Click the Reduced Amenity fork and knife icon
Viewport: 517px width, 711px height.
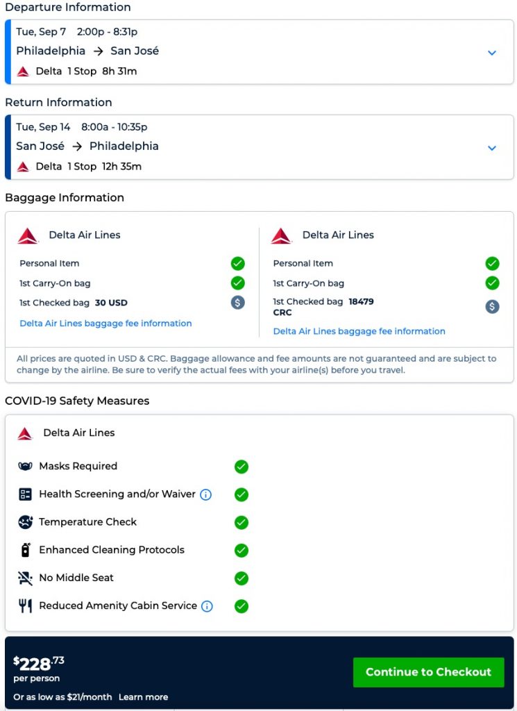[26, 606]
